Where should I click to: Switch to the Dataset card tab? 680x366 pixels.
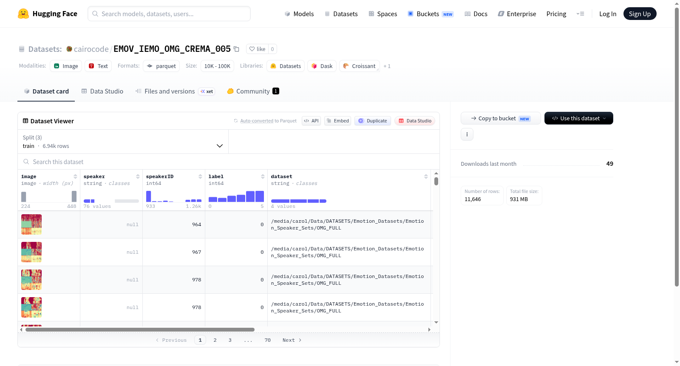(46, 91)
